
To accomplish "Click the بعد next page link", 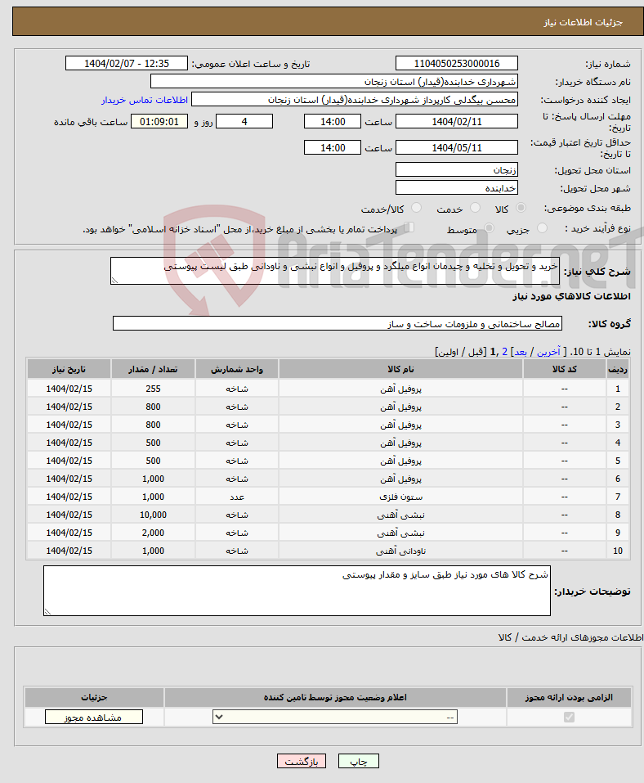I will tap(521, 352).
